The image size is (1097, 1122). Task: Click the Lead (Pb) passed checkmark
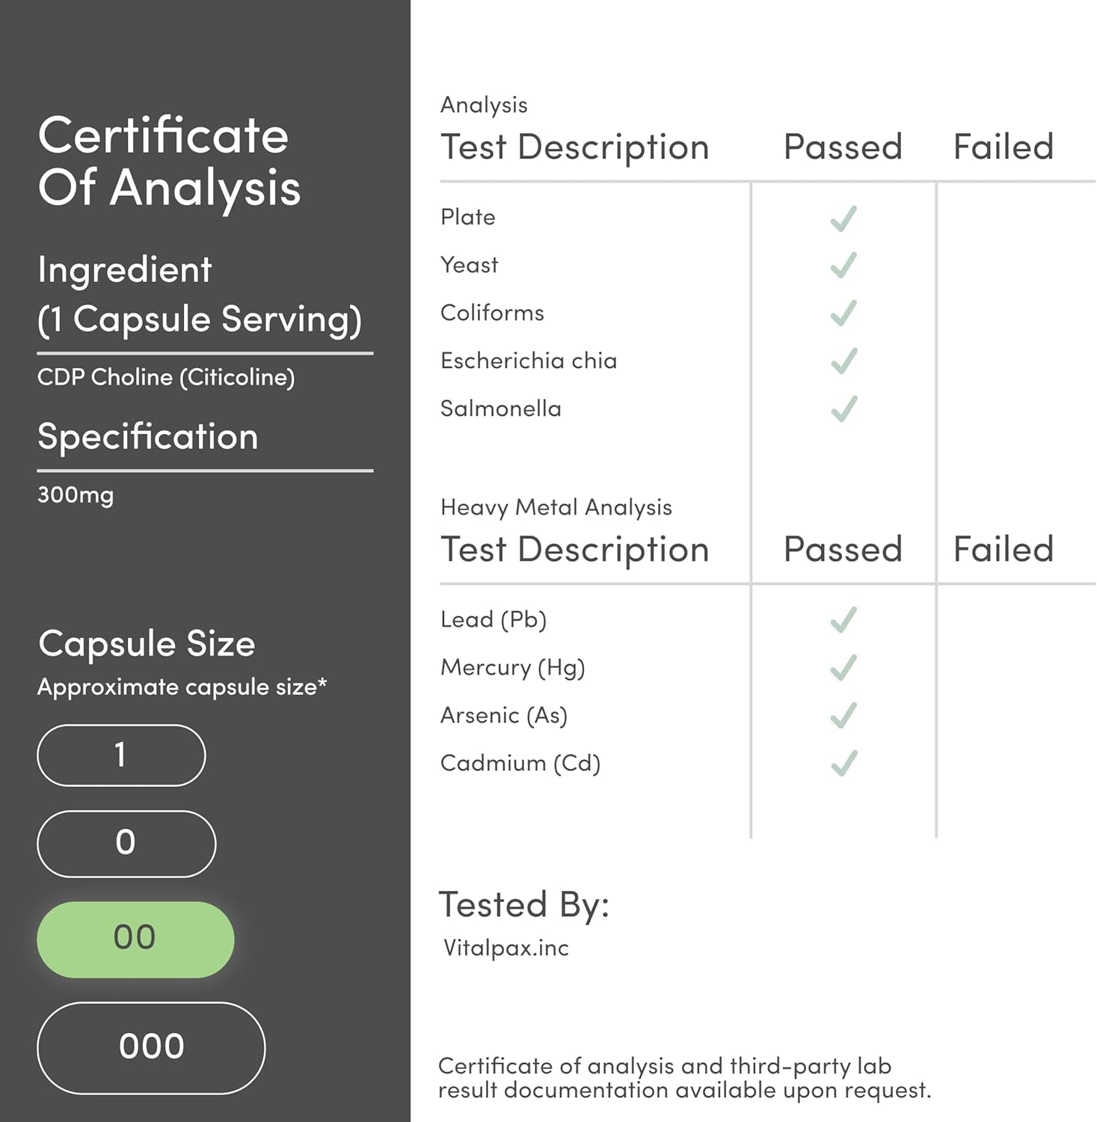[844, 620]
